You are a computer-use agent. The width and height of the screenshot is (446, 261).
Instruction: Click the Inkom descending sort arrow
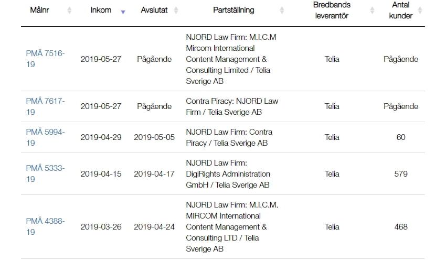[x=123, y=12]
